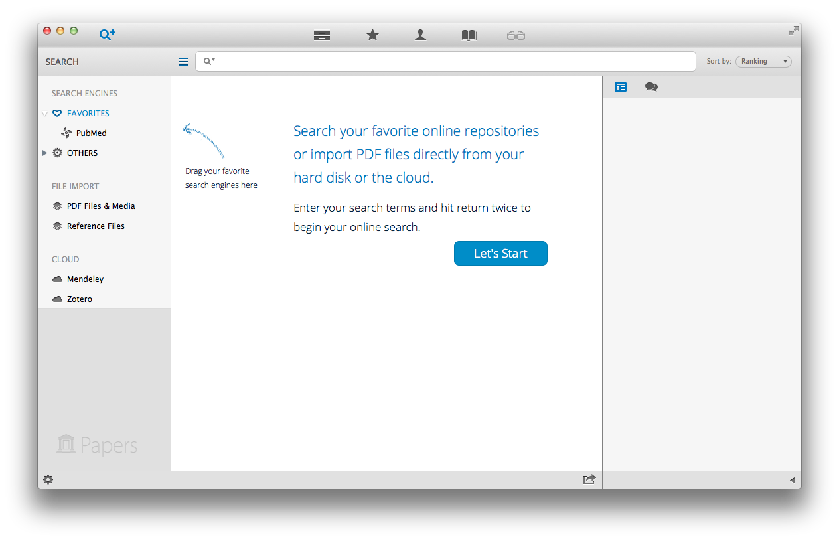Click the SEARCH ENGINES section header
The image size is (839, 541).
[x=84, y=94]
